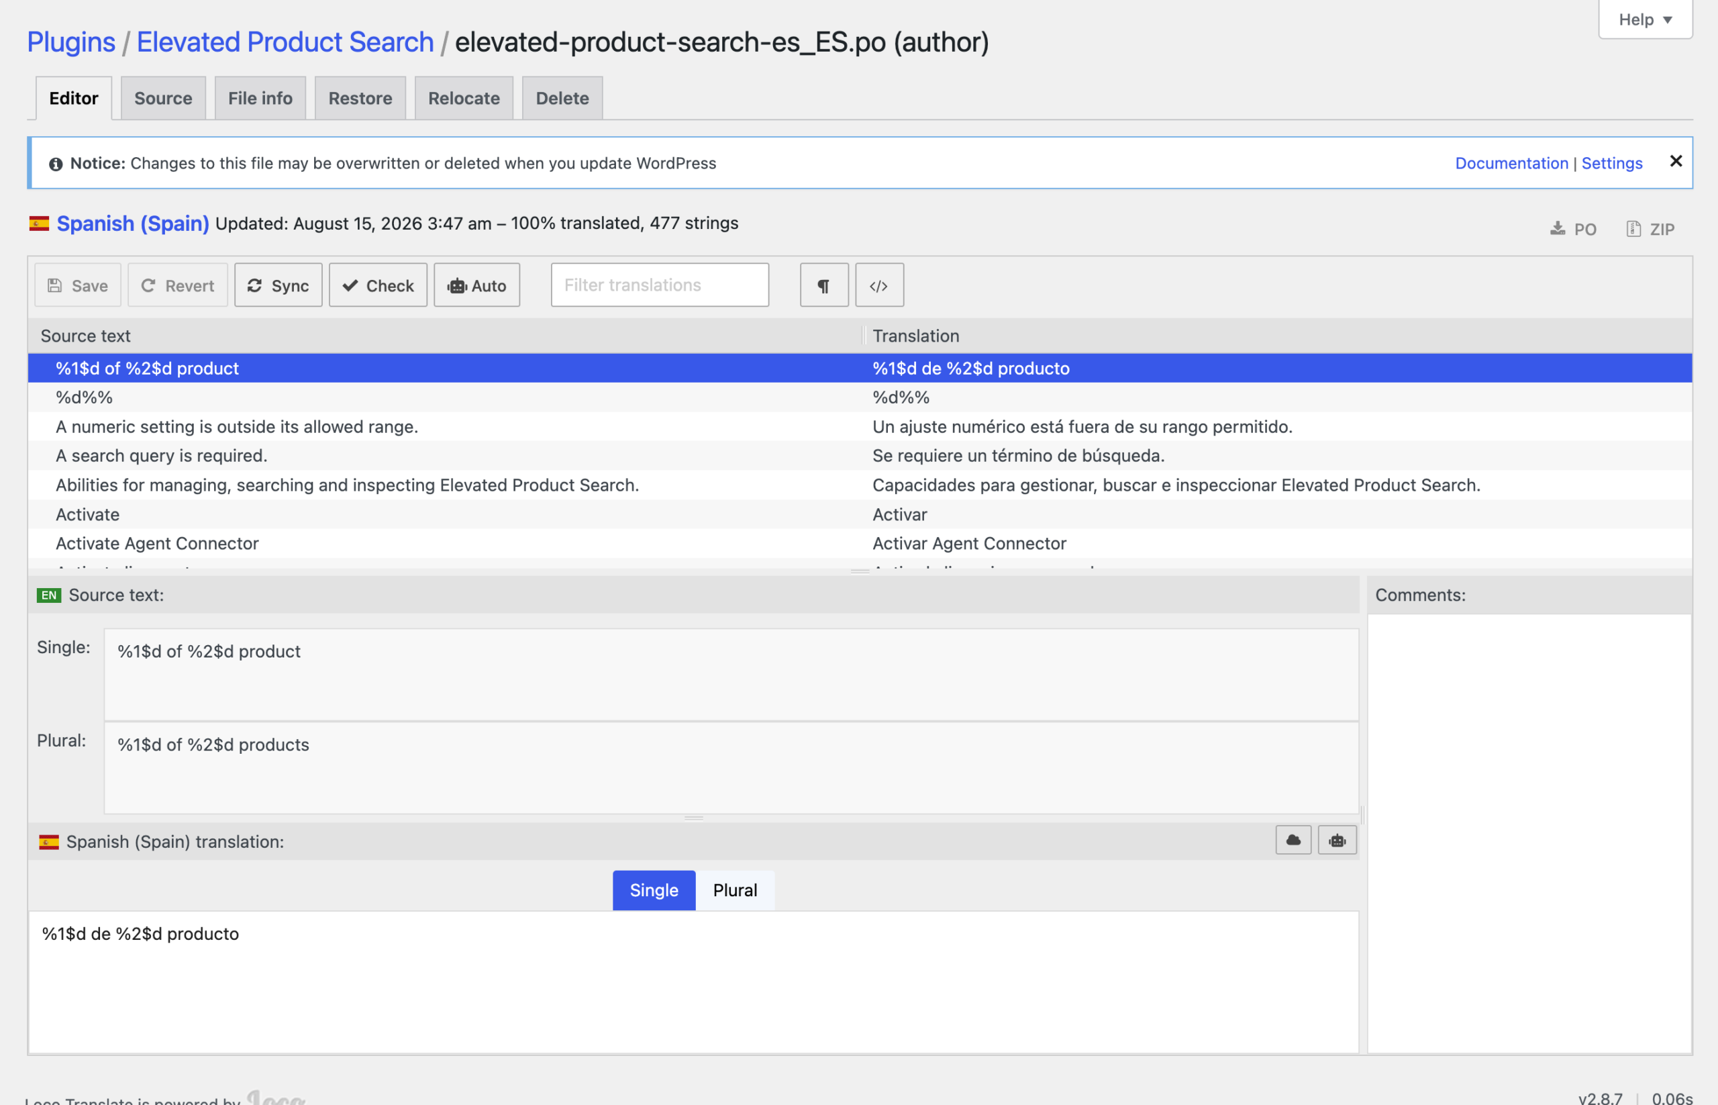Image resolution: width=1718 pixels, height=1105 pixels.
Task: Click the info icon in the notice
Action: pos(55,164)
